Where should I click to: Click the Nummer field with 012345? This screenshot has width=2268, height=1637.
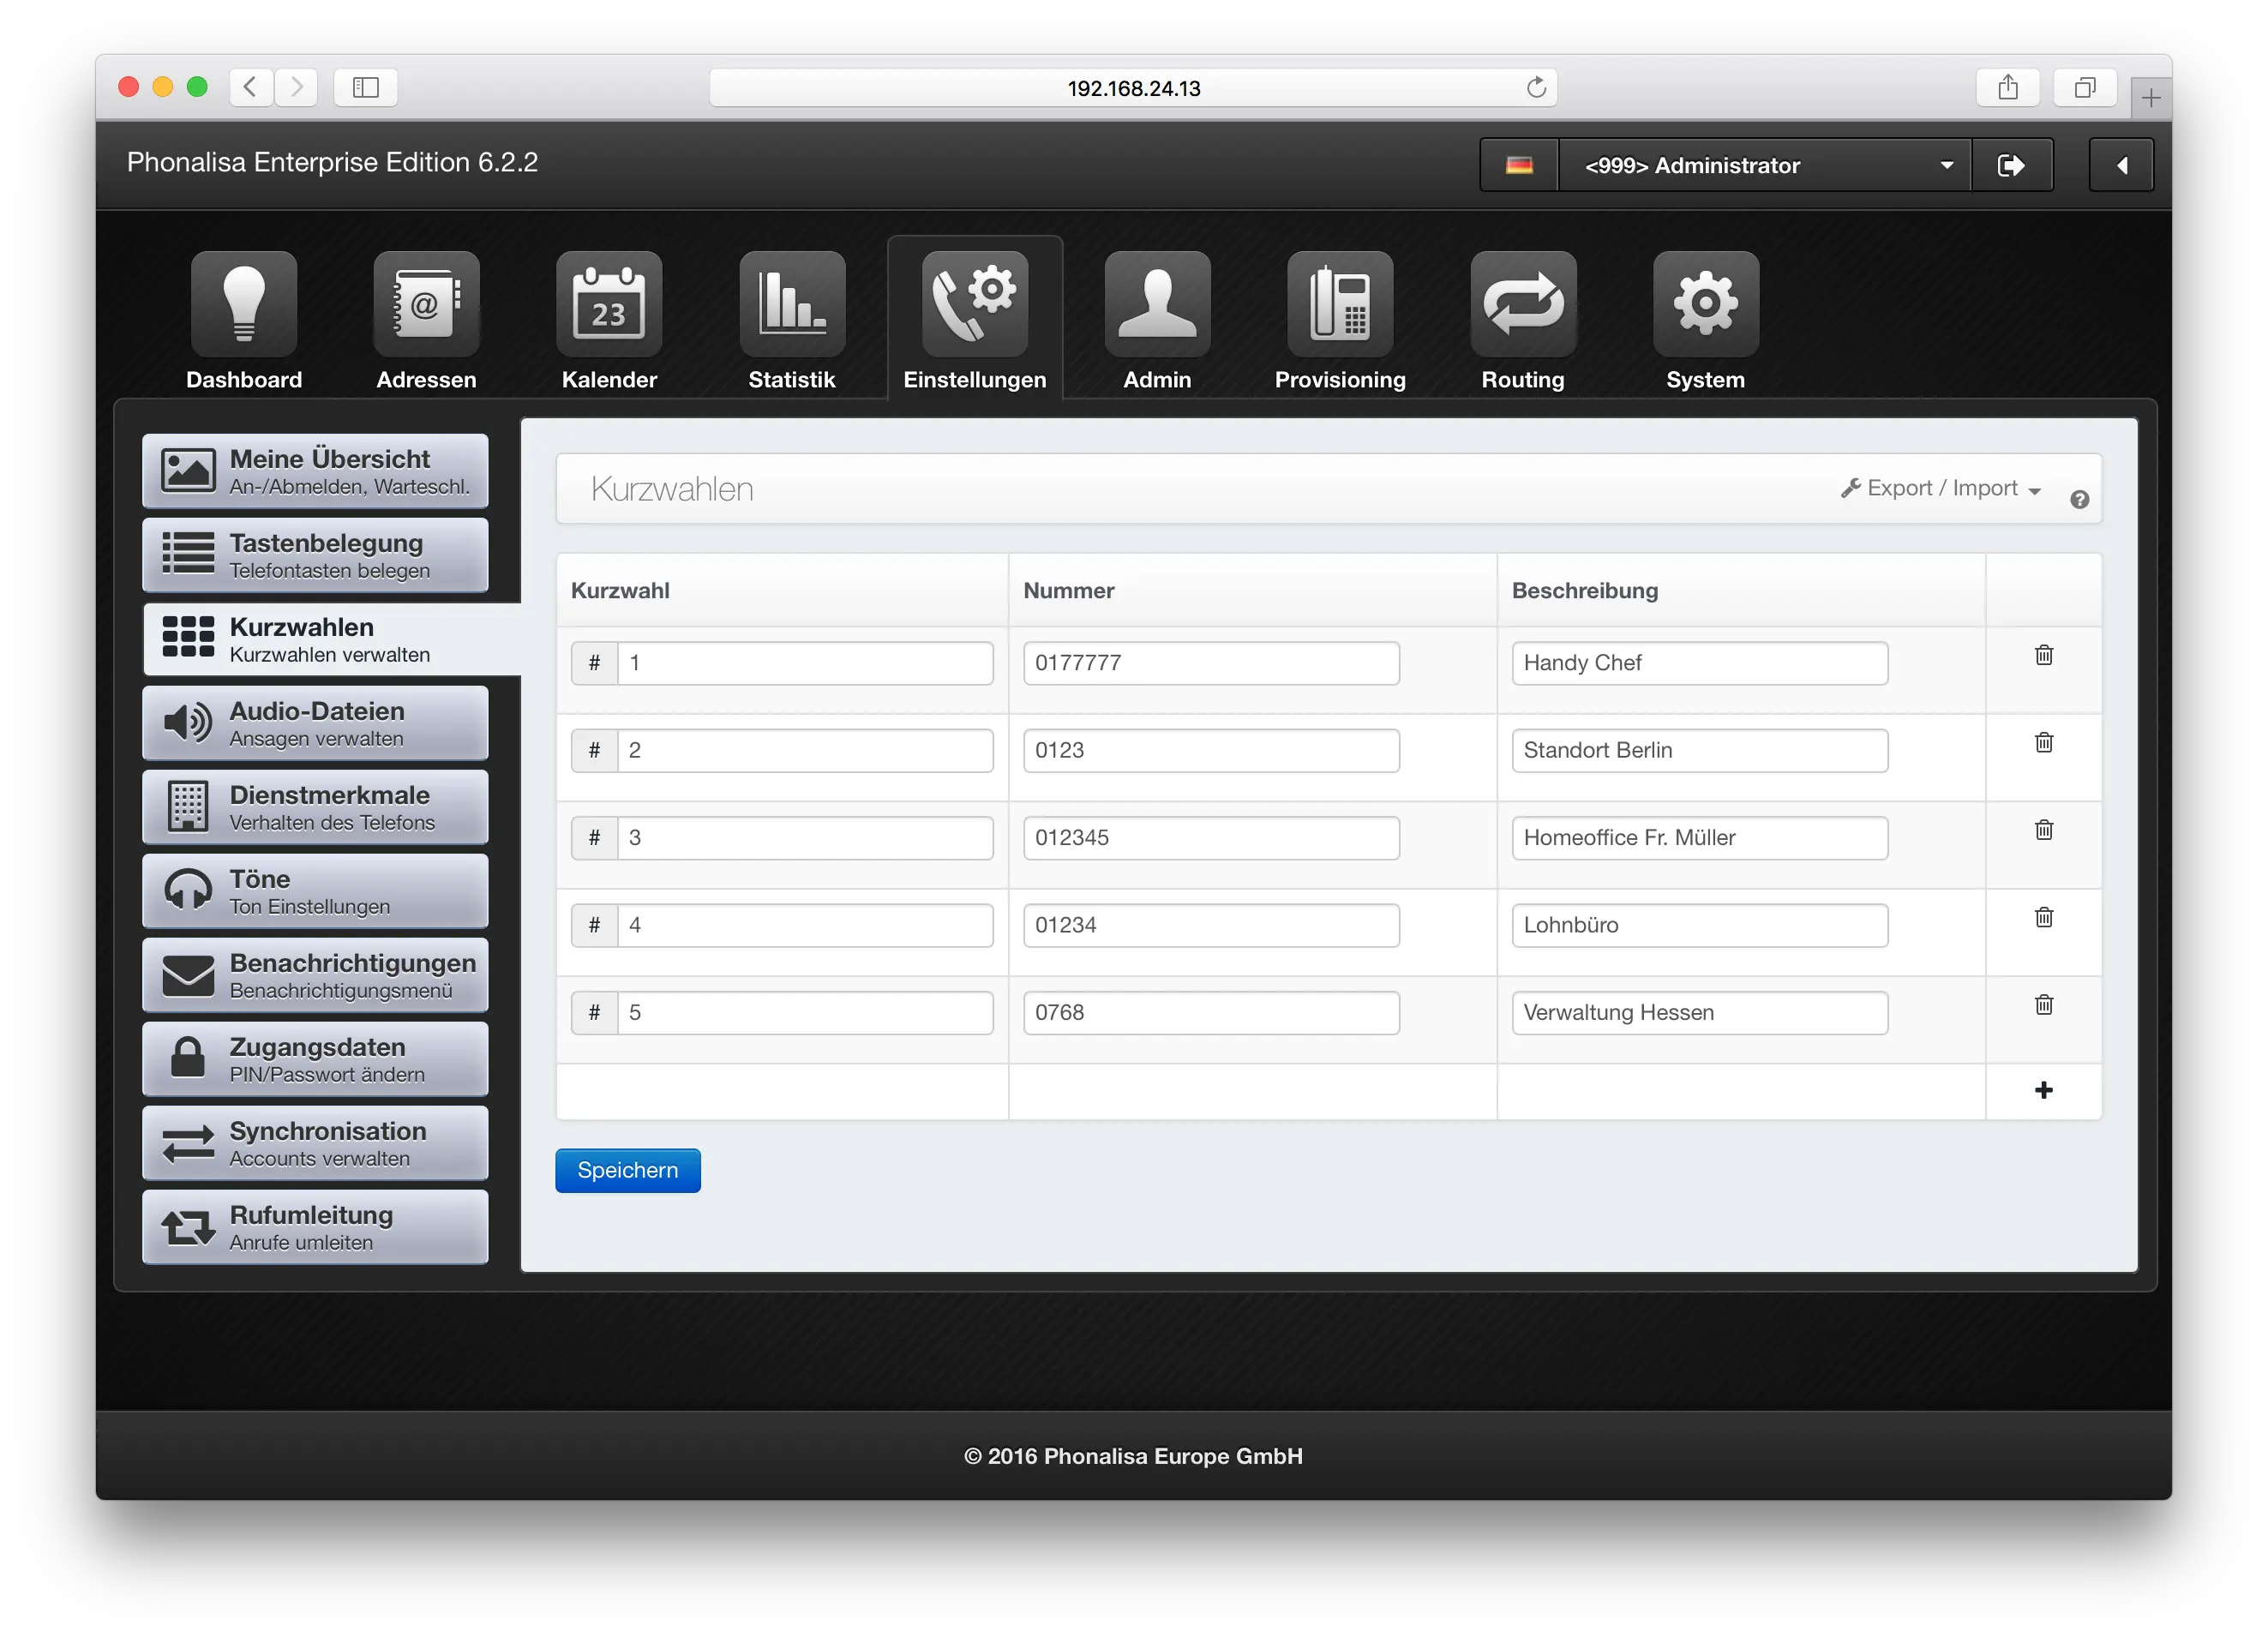click(x=1211, y=838)
